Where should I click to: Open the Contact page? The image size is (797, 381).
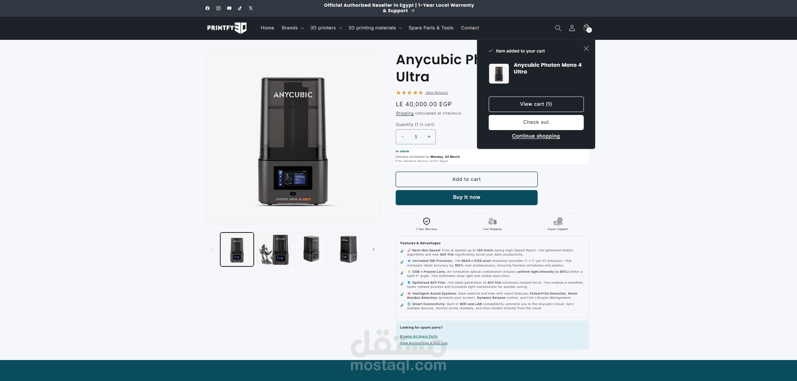[470, 28]
